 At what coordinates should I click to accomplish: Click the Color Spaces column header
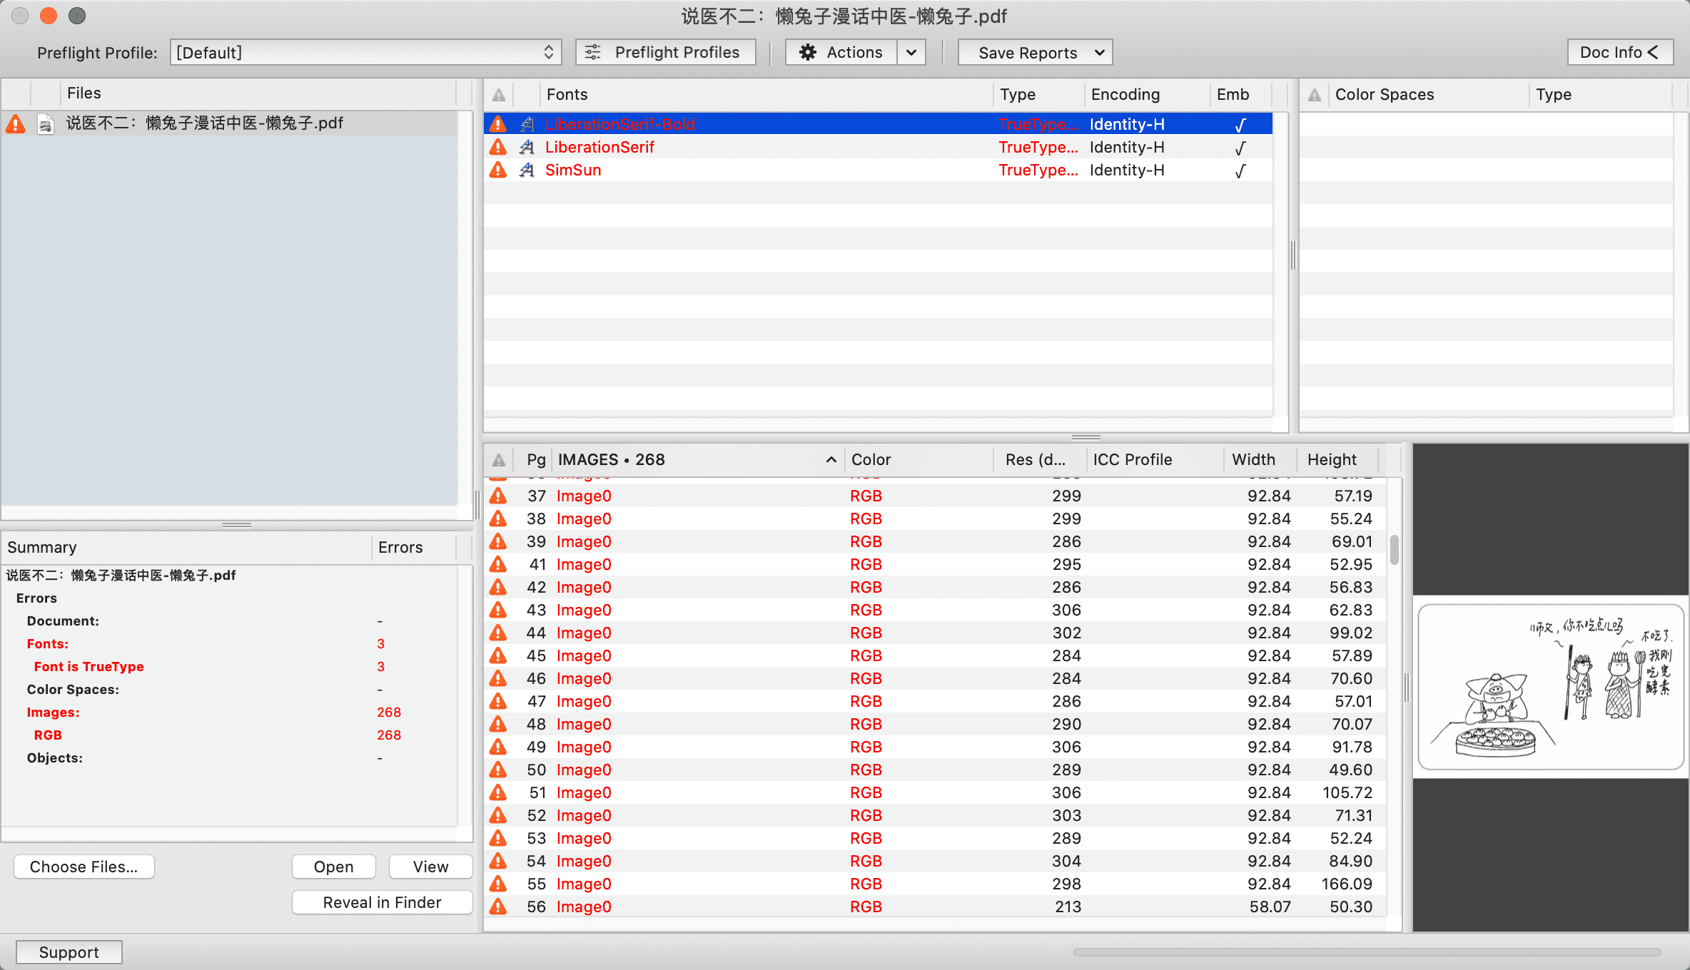pyautogui.click(x=1428, y=95)
